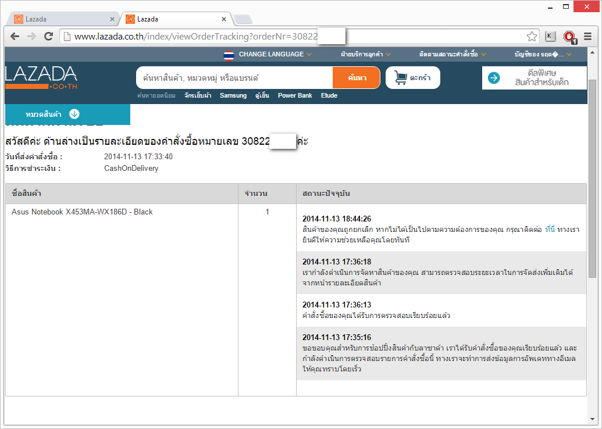The height and width of the screenshot is (429, 602).
Task: Expand ติดตามสถานะคำสั่งซื้อ dropdown
Action: 453,55
